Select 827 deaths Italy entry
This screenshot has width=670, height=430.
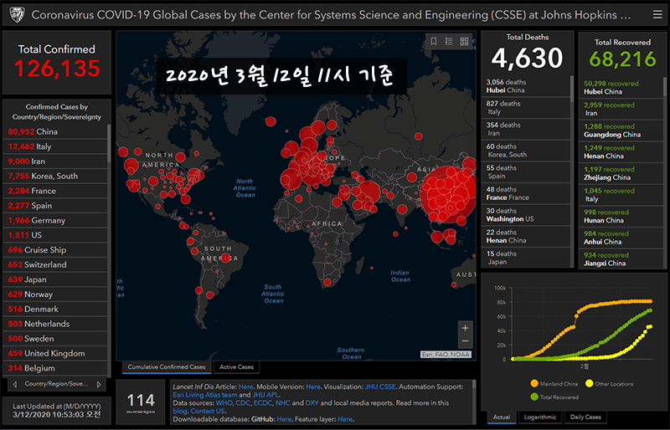(526, 108)
